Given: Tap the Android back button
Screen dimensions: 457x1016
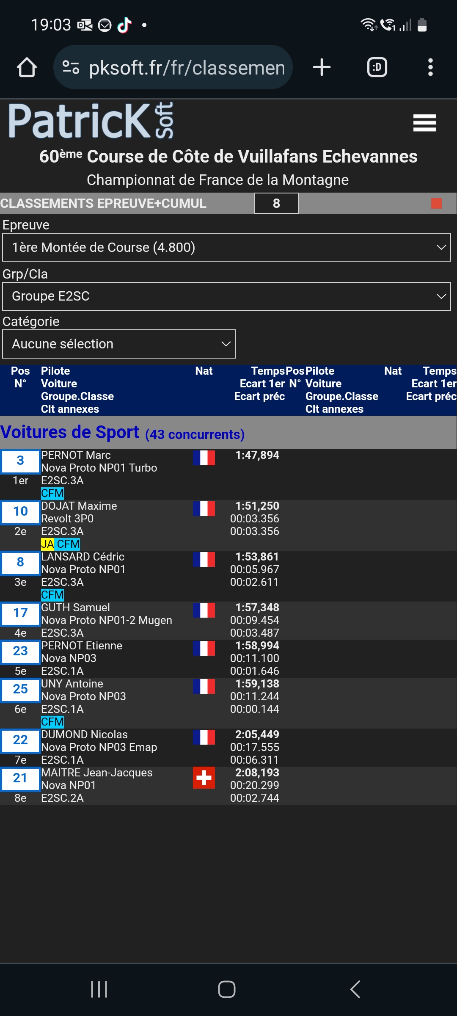Looking at the screenshot, I should click(x=355, y=989).
